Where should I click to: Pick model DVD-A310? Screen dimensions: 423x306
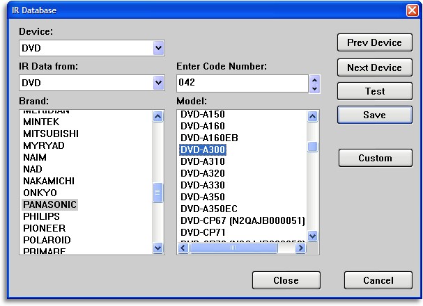click(203, 161)
